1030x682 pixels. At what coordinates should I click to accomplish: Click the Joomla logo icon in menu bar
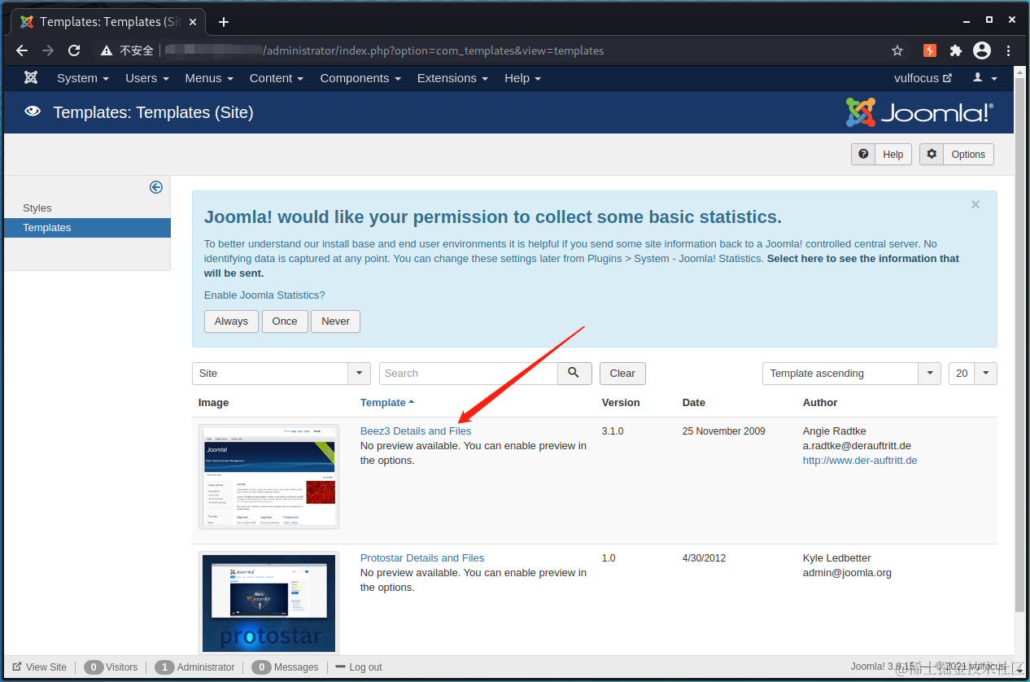tap(31, 78)
